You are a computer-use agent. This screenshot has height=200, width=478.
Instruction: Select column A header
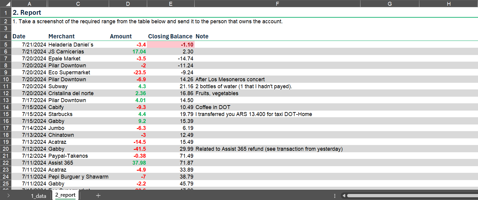[x=29, y=4]
